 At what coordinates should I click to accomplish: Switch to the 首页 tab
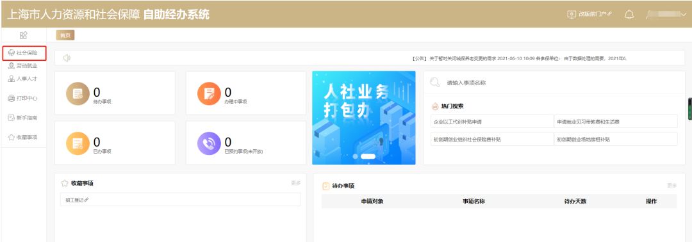click(65, 35)
